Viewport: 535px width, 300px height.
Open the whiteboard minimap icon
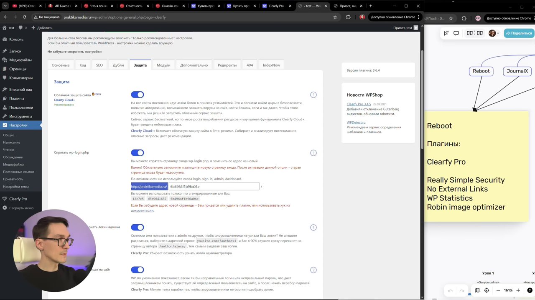coord(477,290)
